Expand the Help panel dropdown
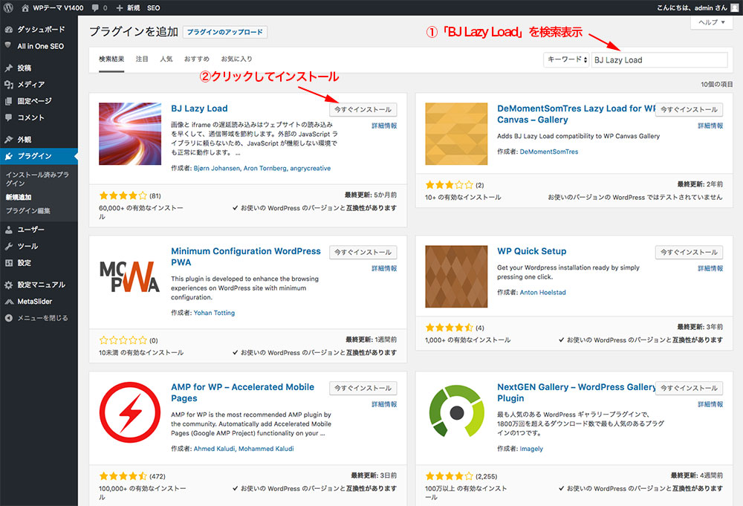The image size is (743, 506). pyautogui.click(x=712, y=22)
